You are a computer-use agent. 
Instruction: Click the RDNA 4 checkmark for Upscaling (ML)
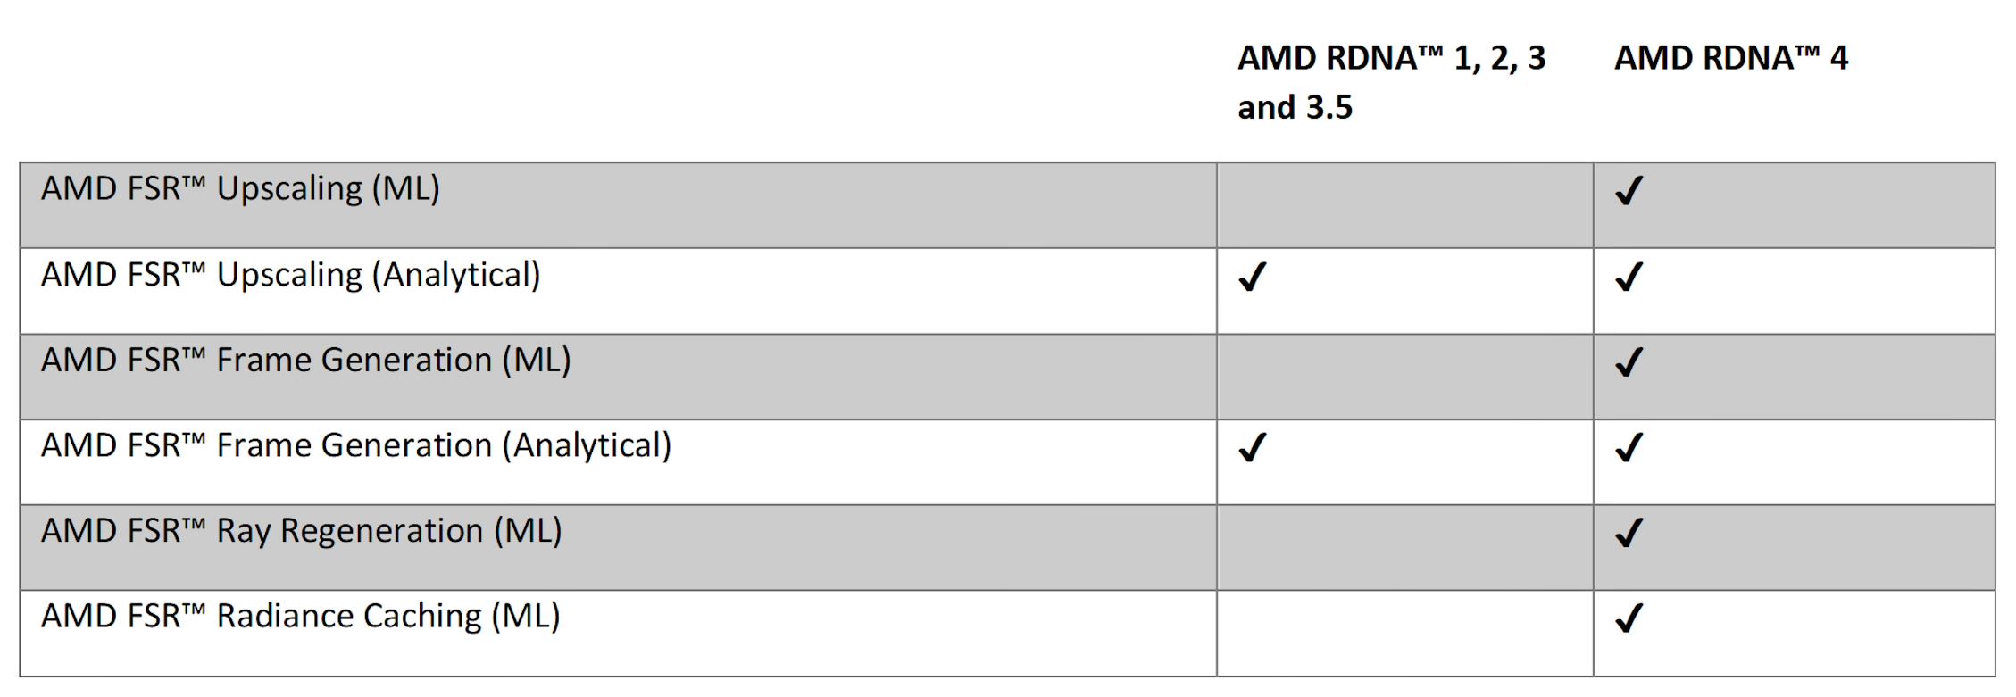tap(1629, 191)
